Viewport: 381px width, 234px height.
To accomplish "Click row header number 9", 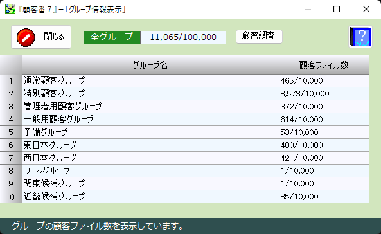I will tap(11, 183).
